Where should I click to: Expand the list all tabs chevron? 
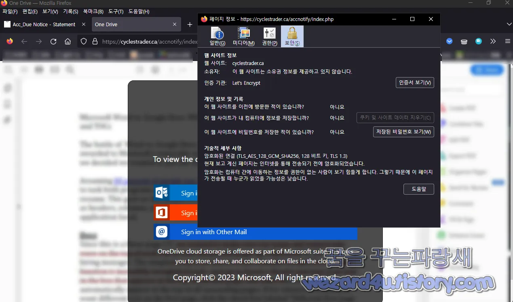pyautogui.click(x=509, y=24)
